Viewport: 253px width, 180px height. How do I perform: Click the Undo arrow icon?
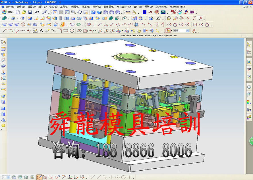(37, 12)
